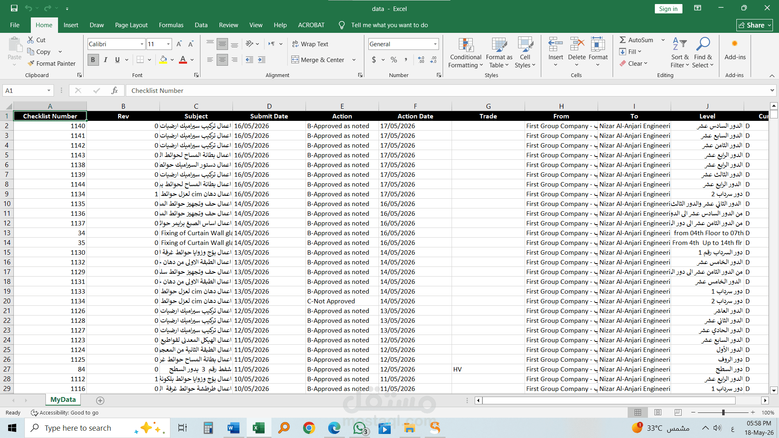Toggle Underline formatting
Image resolution: width=779 pixels, height=438 pixels.
tap(117, 60)
